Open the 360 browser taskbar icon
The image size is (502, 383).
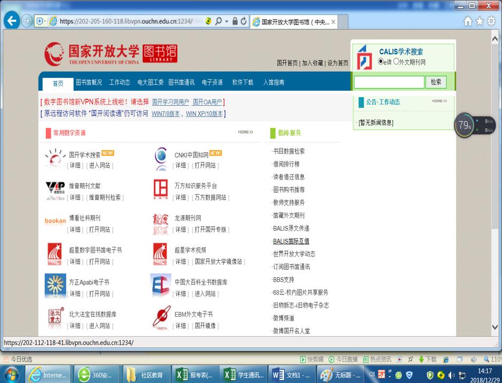[97, 374]
